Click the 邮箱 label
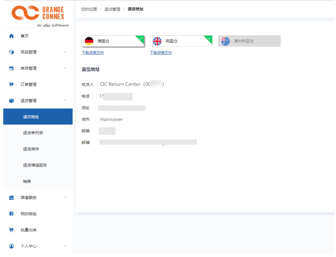Viewport: 336px width, 257px height. point(85,142)
